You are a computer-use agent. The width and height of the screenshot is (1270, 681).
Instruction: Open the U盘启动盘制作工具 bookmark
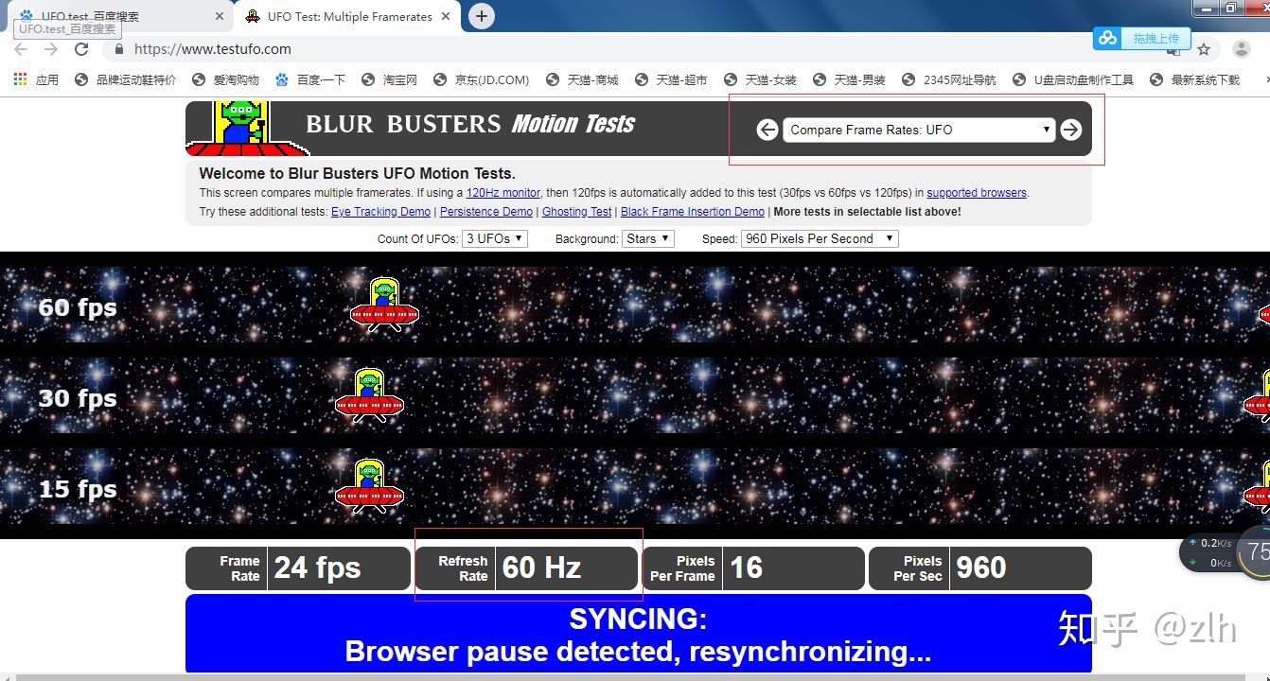point(1073,79)
